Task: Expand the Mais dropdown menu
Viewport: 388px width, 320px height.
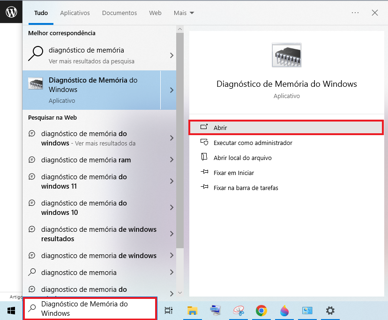Action: pos(184,13)
